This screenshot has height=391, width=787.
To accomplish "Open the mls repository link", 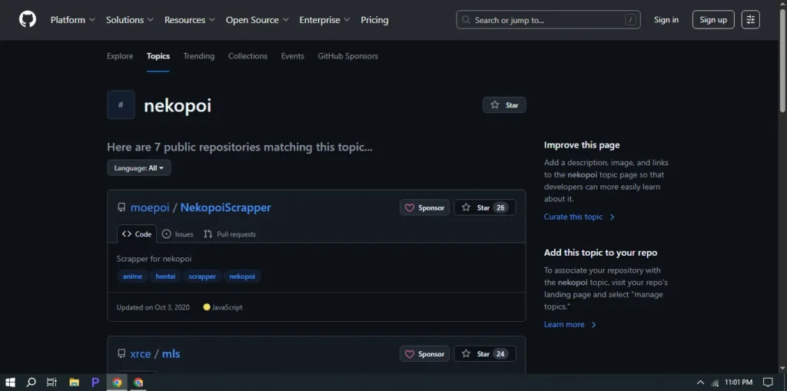I will (171, 353).
